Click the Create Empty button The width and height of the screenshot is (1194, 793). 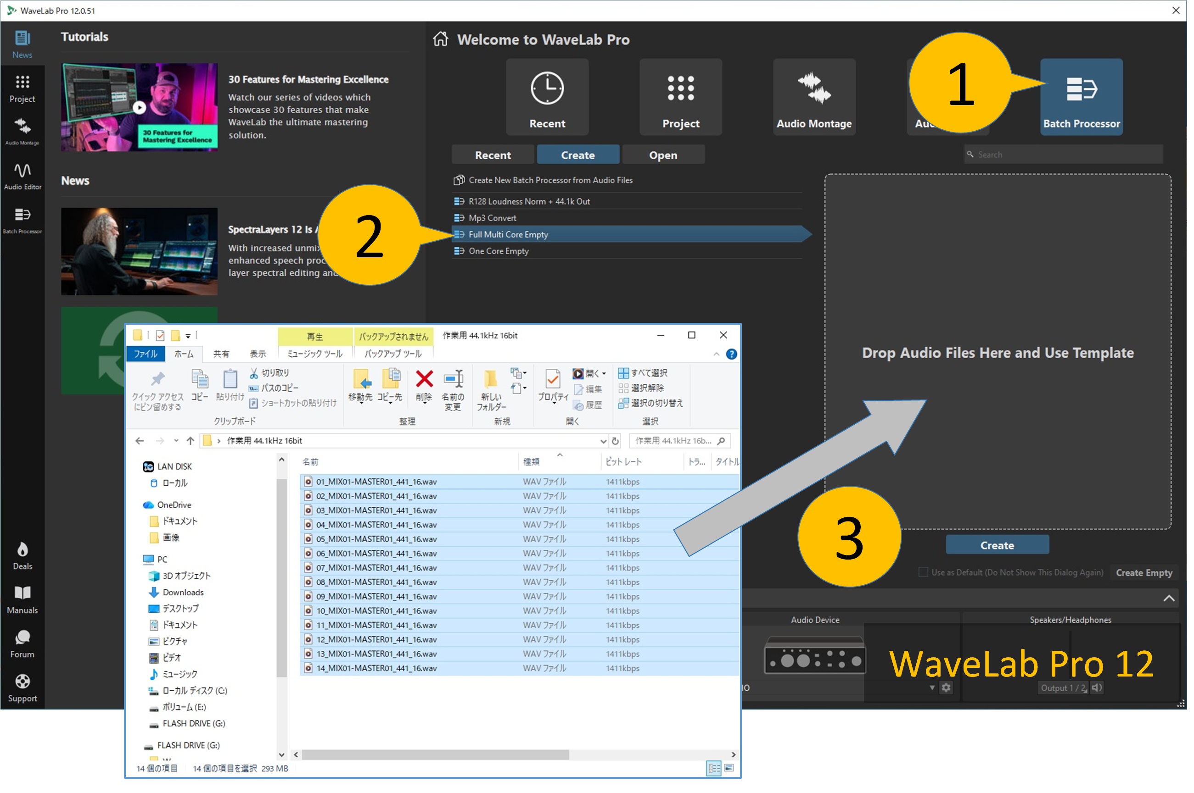[x=1144, y=572]
